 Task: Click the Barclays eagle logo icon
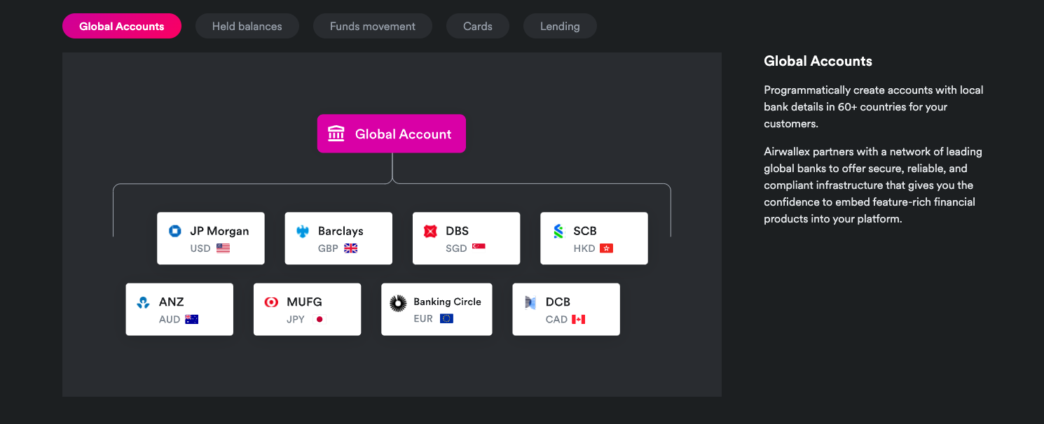click(303, 231)
